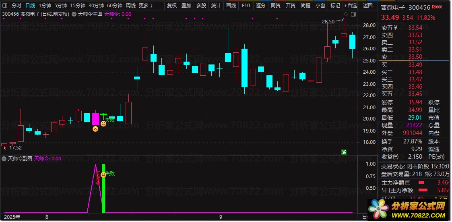Click the 最低 value 29.01
This screenshot has height=222, width=452.
pyautogui.click(x=415, y=118)
